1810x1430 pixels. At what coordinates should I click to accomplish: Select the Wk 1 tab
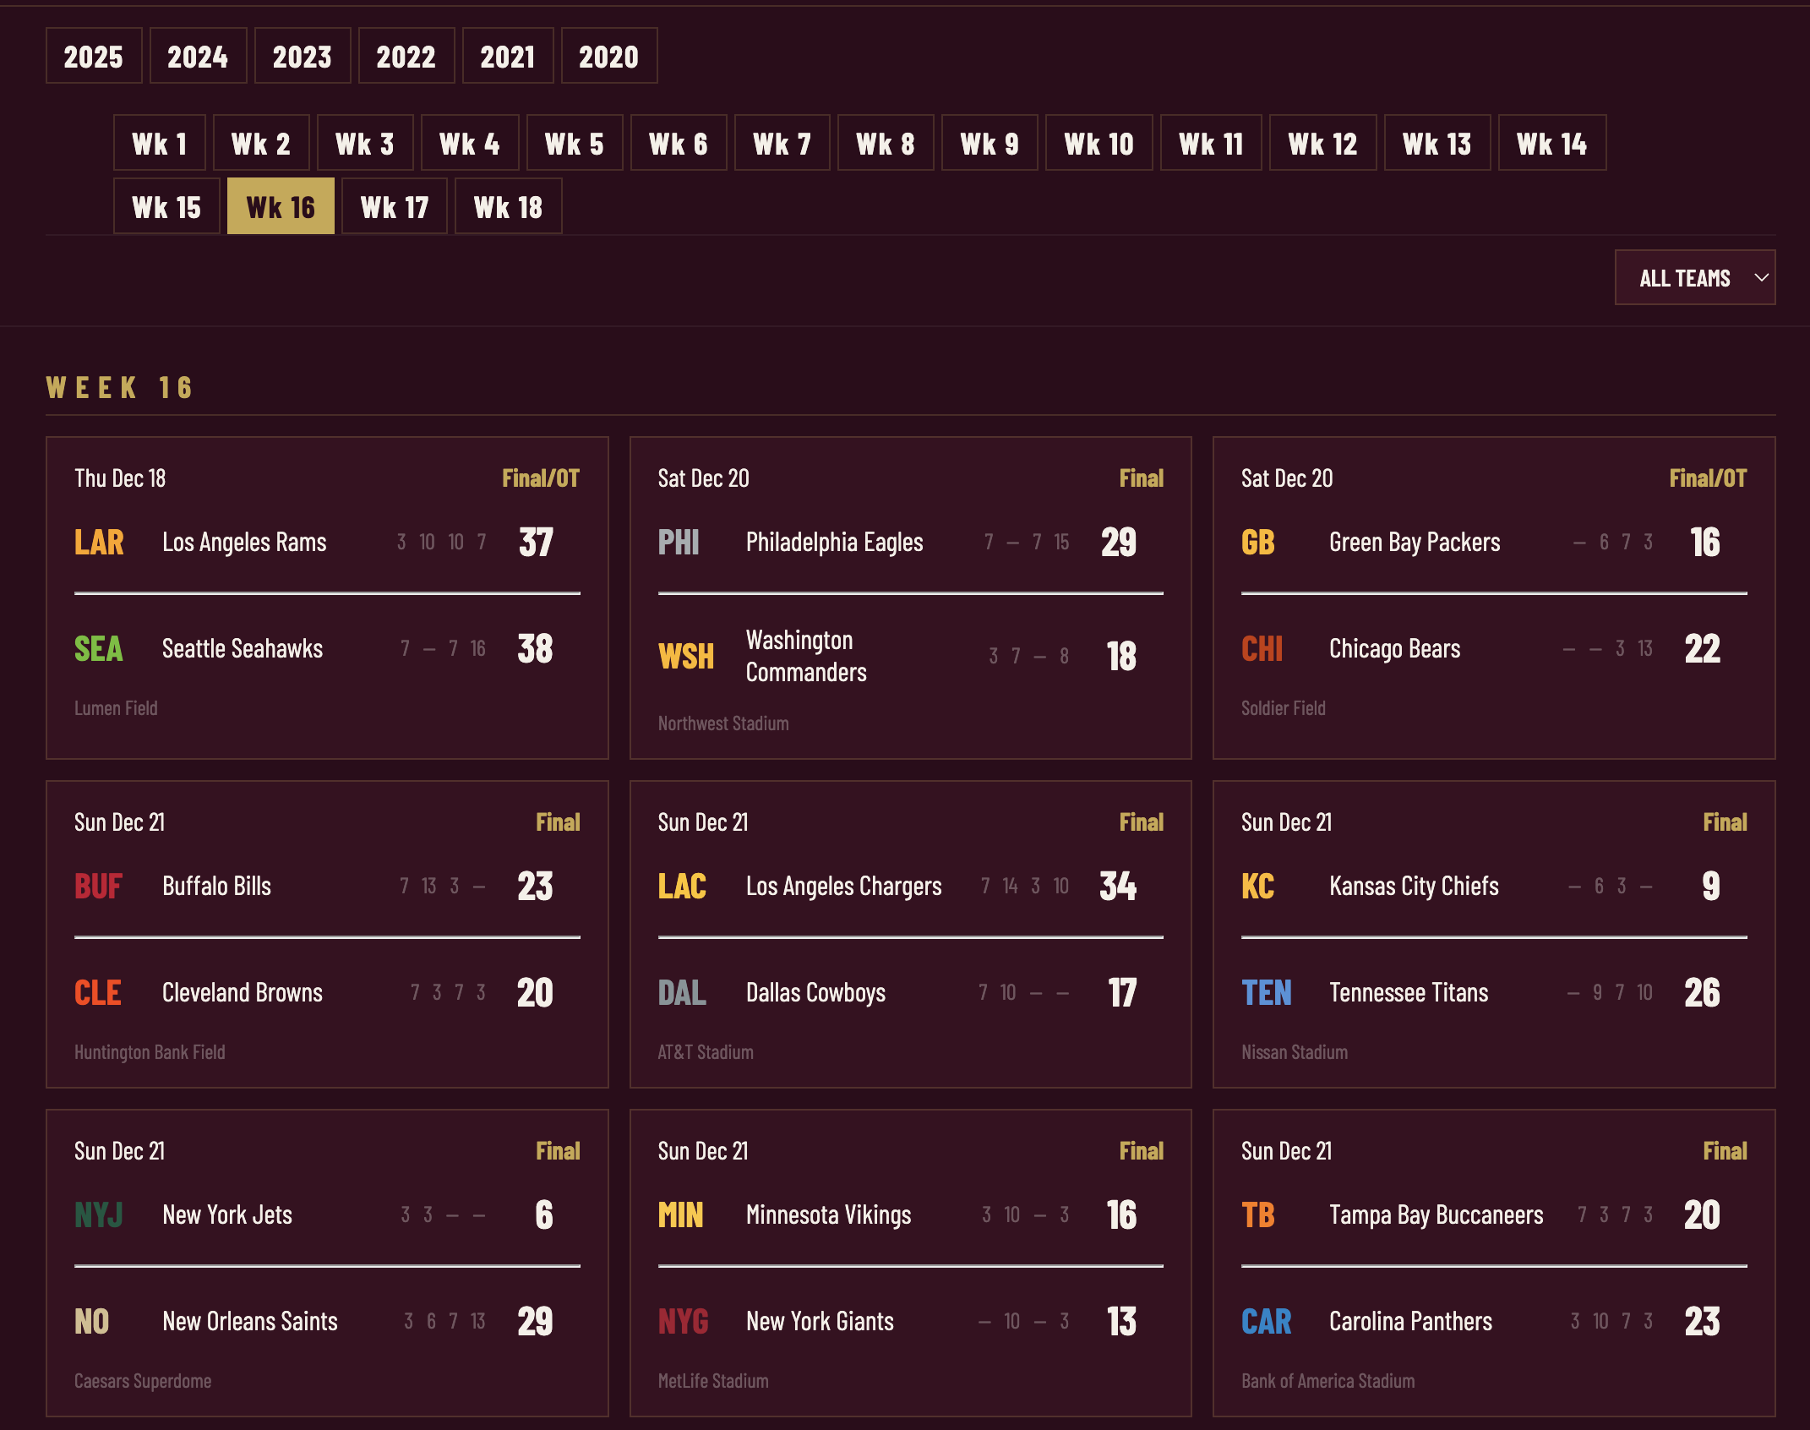[159, 144]
